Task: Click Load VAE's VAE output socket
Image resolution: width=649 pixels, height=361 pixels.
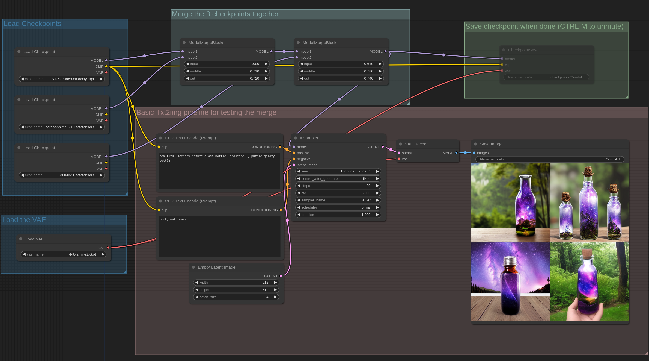Action: [108, 248]
